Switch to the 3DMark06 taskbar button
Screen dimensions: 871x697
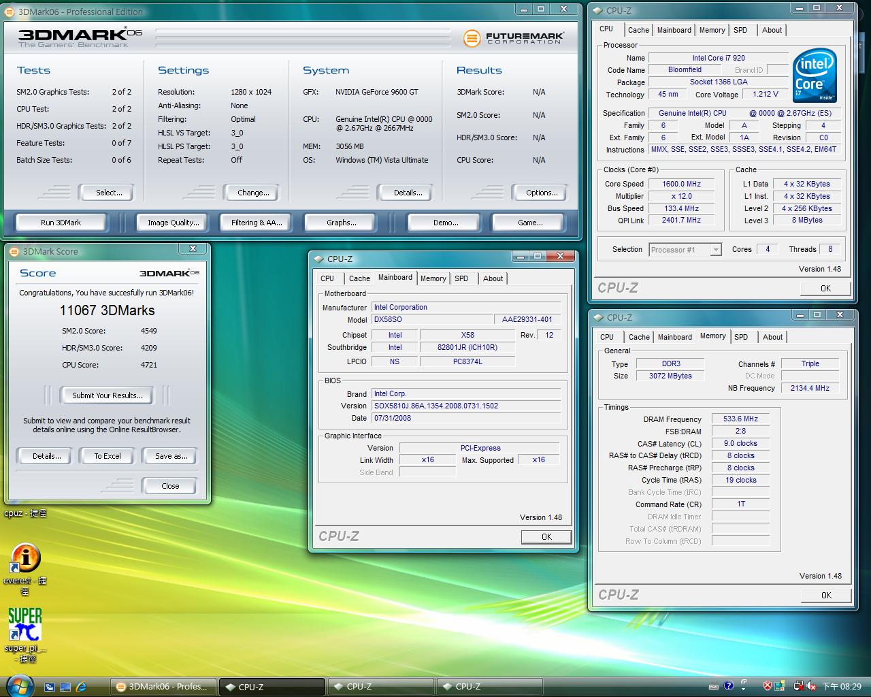pos(163,687)
